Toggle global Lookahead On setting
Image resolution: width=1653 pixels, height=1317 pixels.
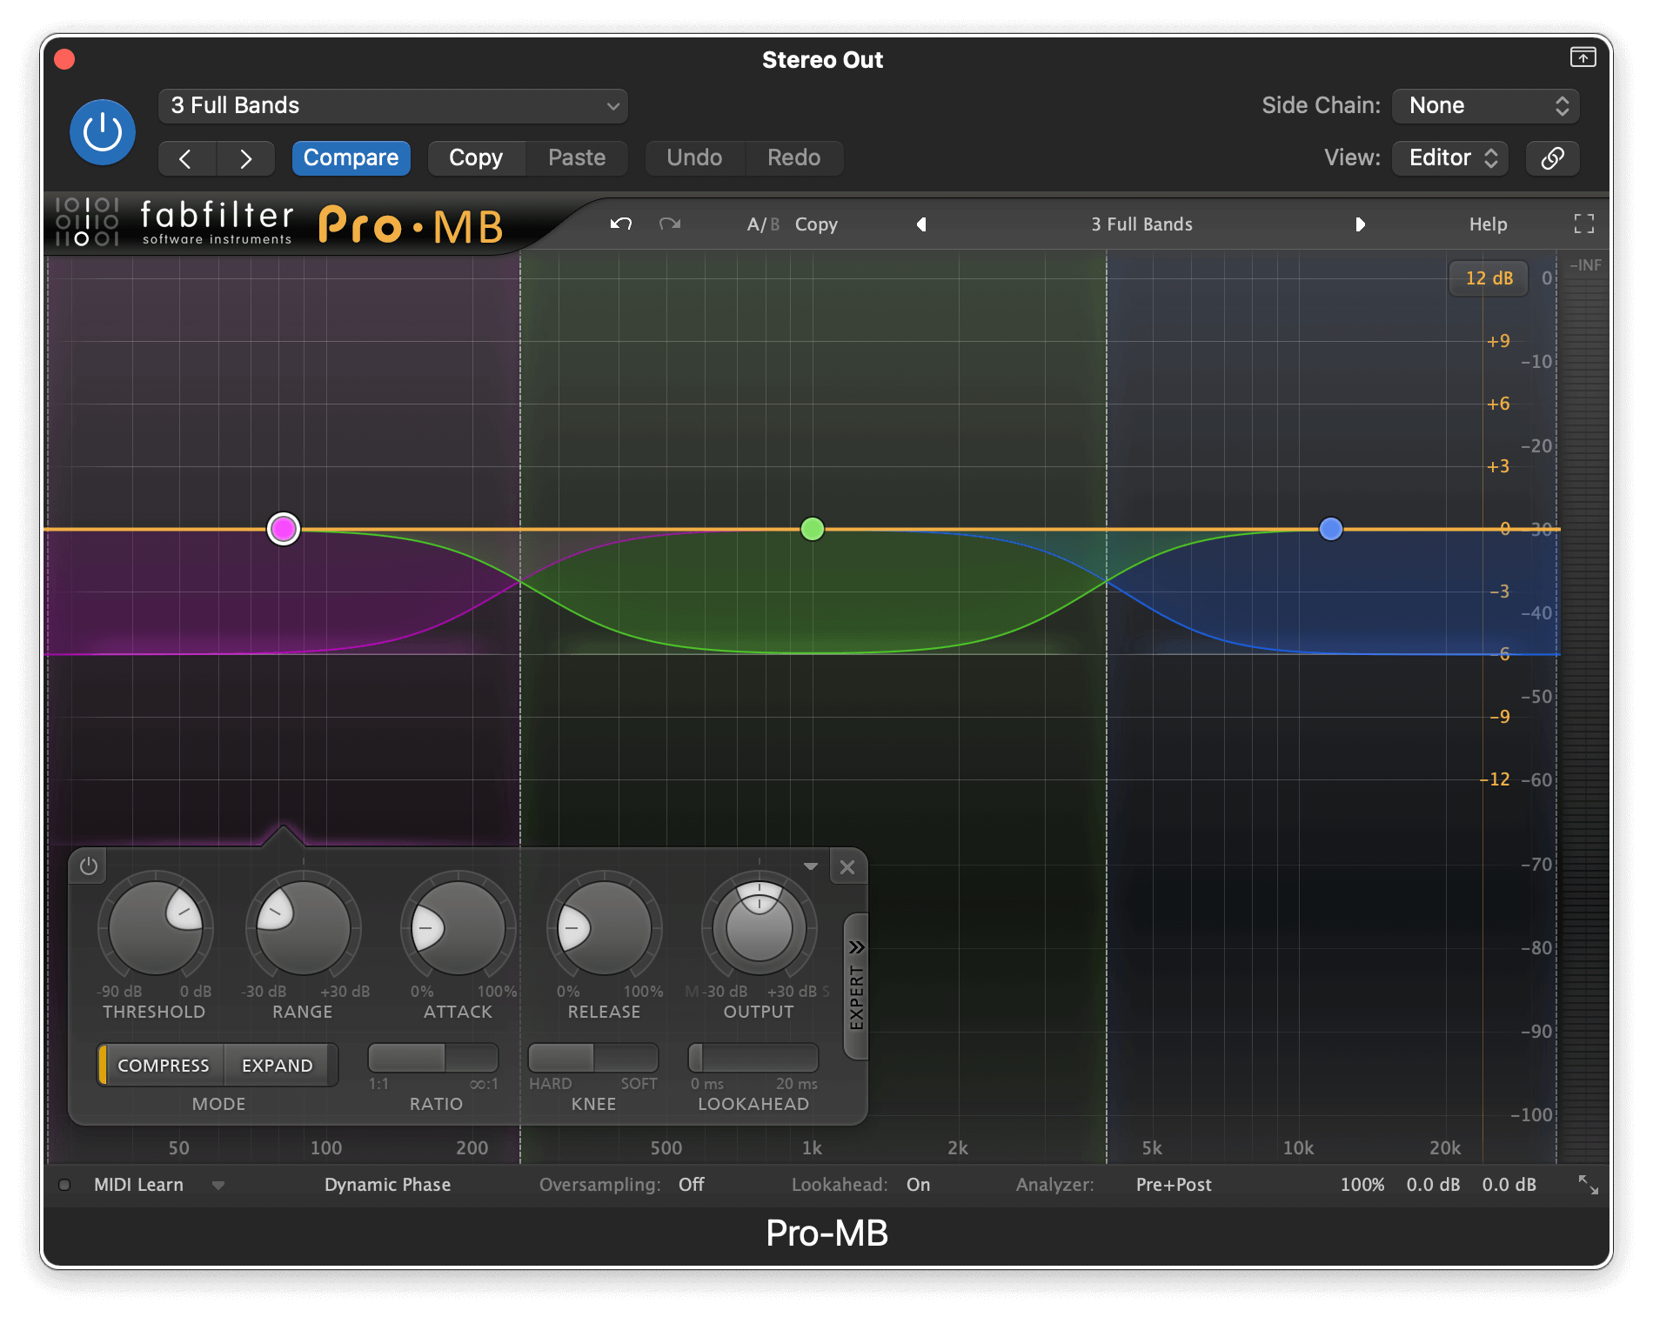[919, 1185]
